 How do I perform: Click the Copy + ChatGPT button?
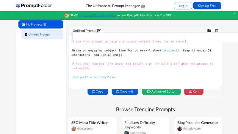coord(125,92)
